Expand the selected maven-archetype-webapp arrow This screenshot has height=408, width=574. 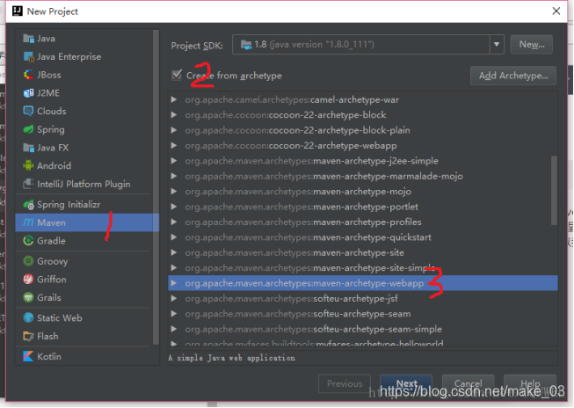point(174,283)
